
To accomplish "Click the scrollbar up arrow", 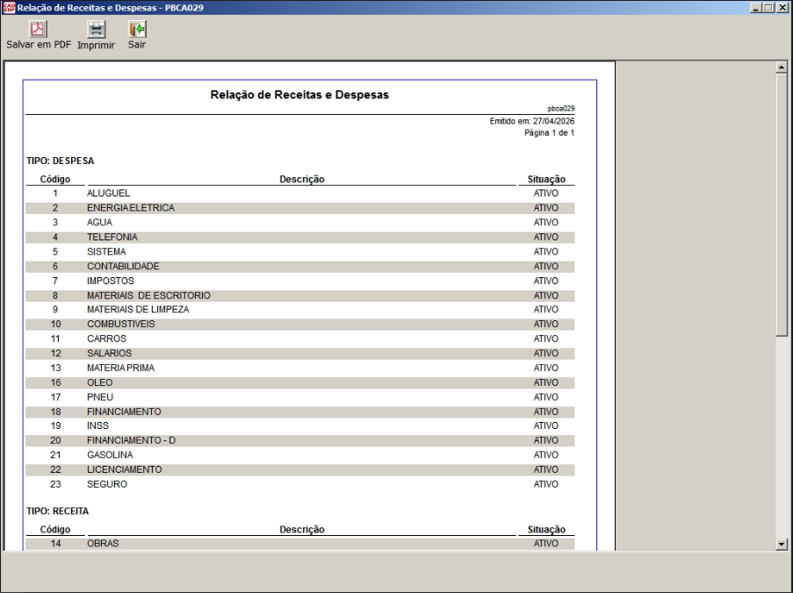I will tap(782, 68).
